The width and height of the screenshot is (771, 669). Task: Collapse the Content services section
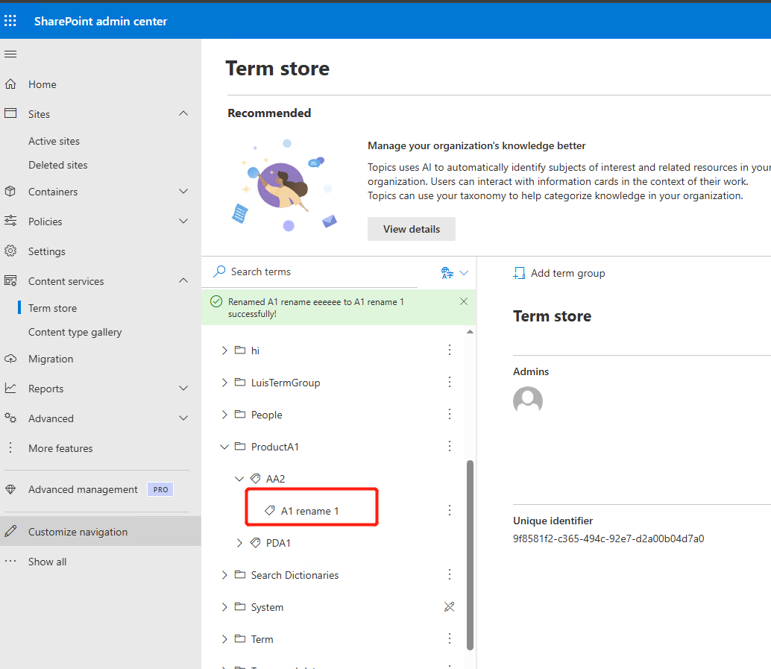[x=183, y=280]
